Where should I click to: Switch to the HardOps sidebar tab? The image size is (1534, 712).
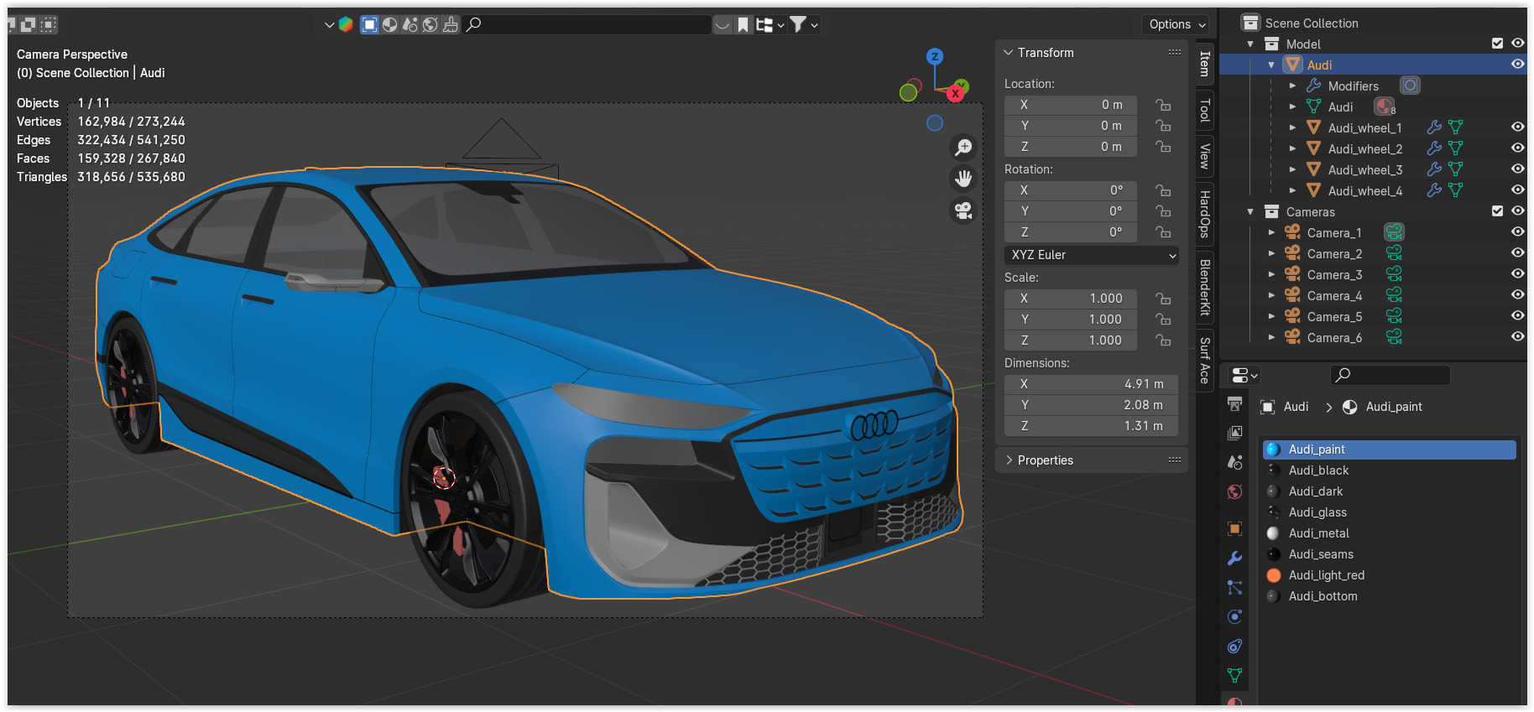[1205, 214]
